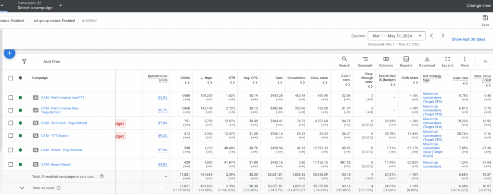Screen dimensions: 493x194
Task: Click status dot for CAM - No Brand - Yoga Retreat
Action: [x=20, y=123]
